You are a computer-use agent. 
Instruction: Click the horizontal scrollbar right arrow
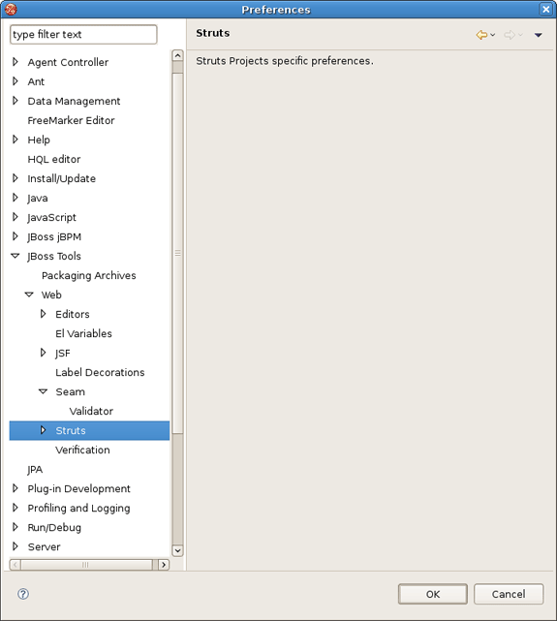tap(164, 565)
